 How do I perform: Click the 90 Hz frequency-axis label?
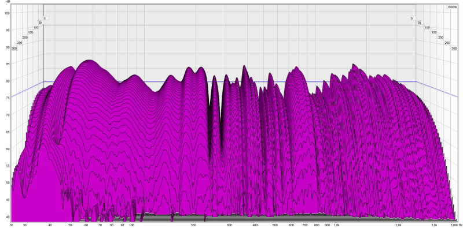pyautogui.click(x=122, y=225)
